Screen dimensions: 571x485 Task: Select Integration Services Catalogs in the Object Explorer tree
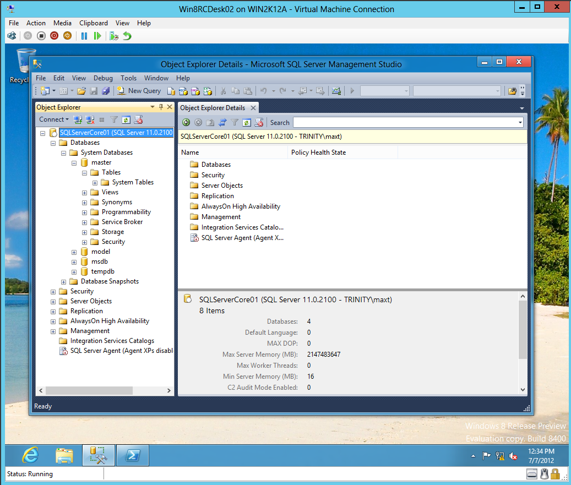112,341
